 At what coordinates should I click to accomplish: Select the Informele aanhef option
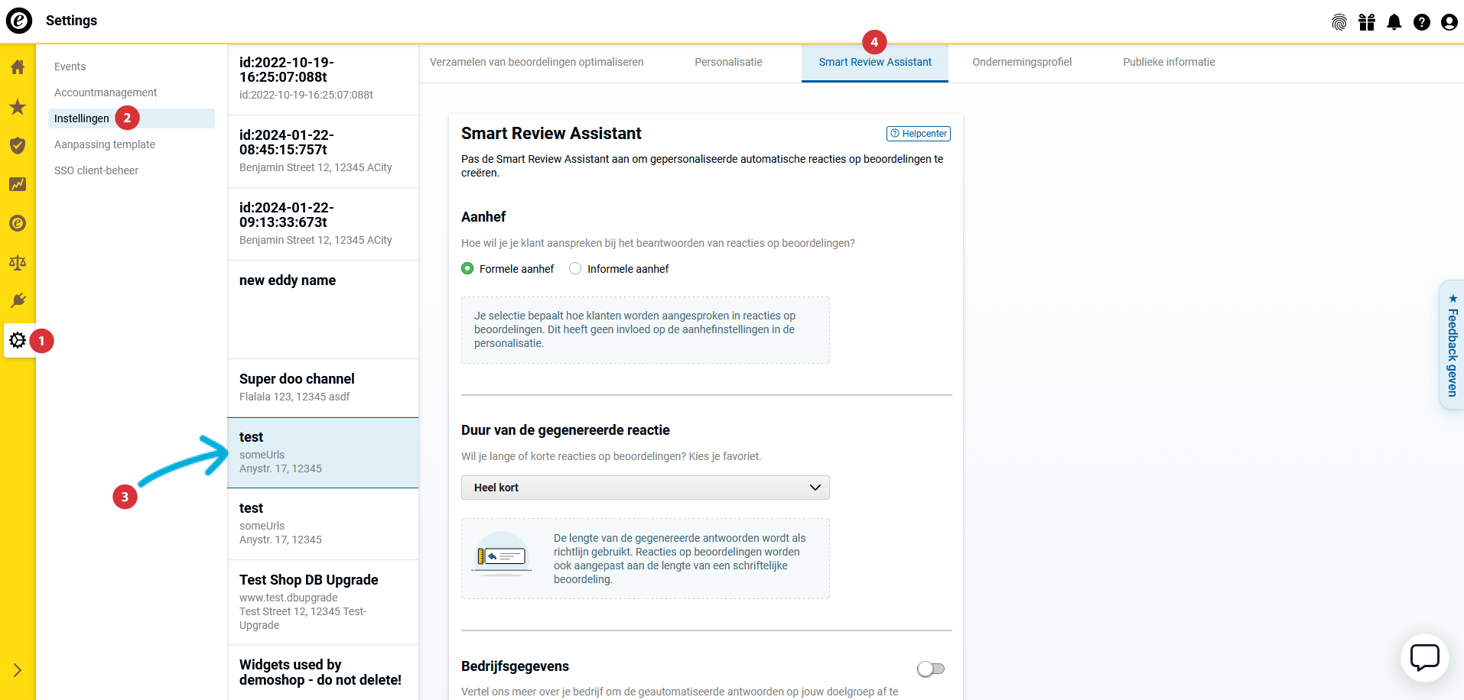pyautogui.click(x=575, y=269)
